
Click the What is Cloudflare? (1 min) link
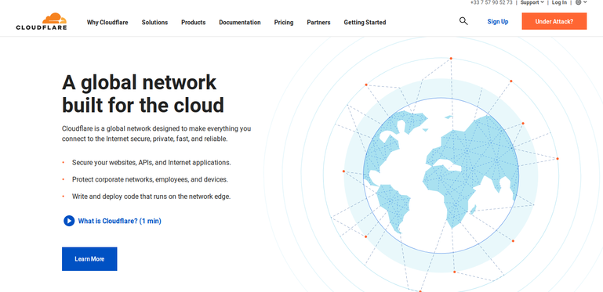pos(120,221)
